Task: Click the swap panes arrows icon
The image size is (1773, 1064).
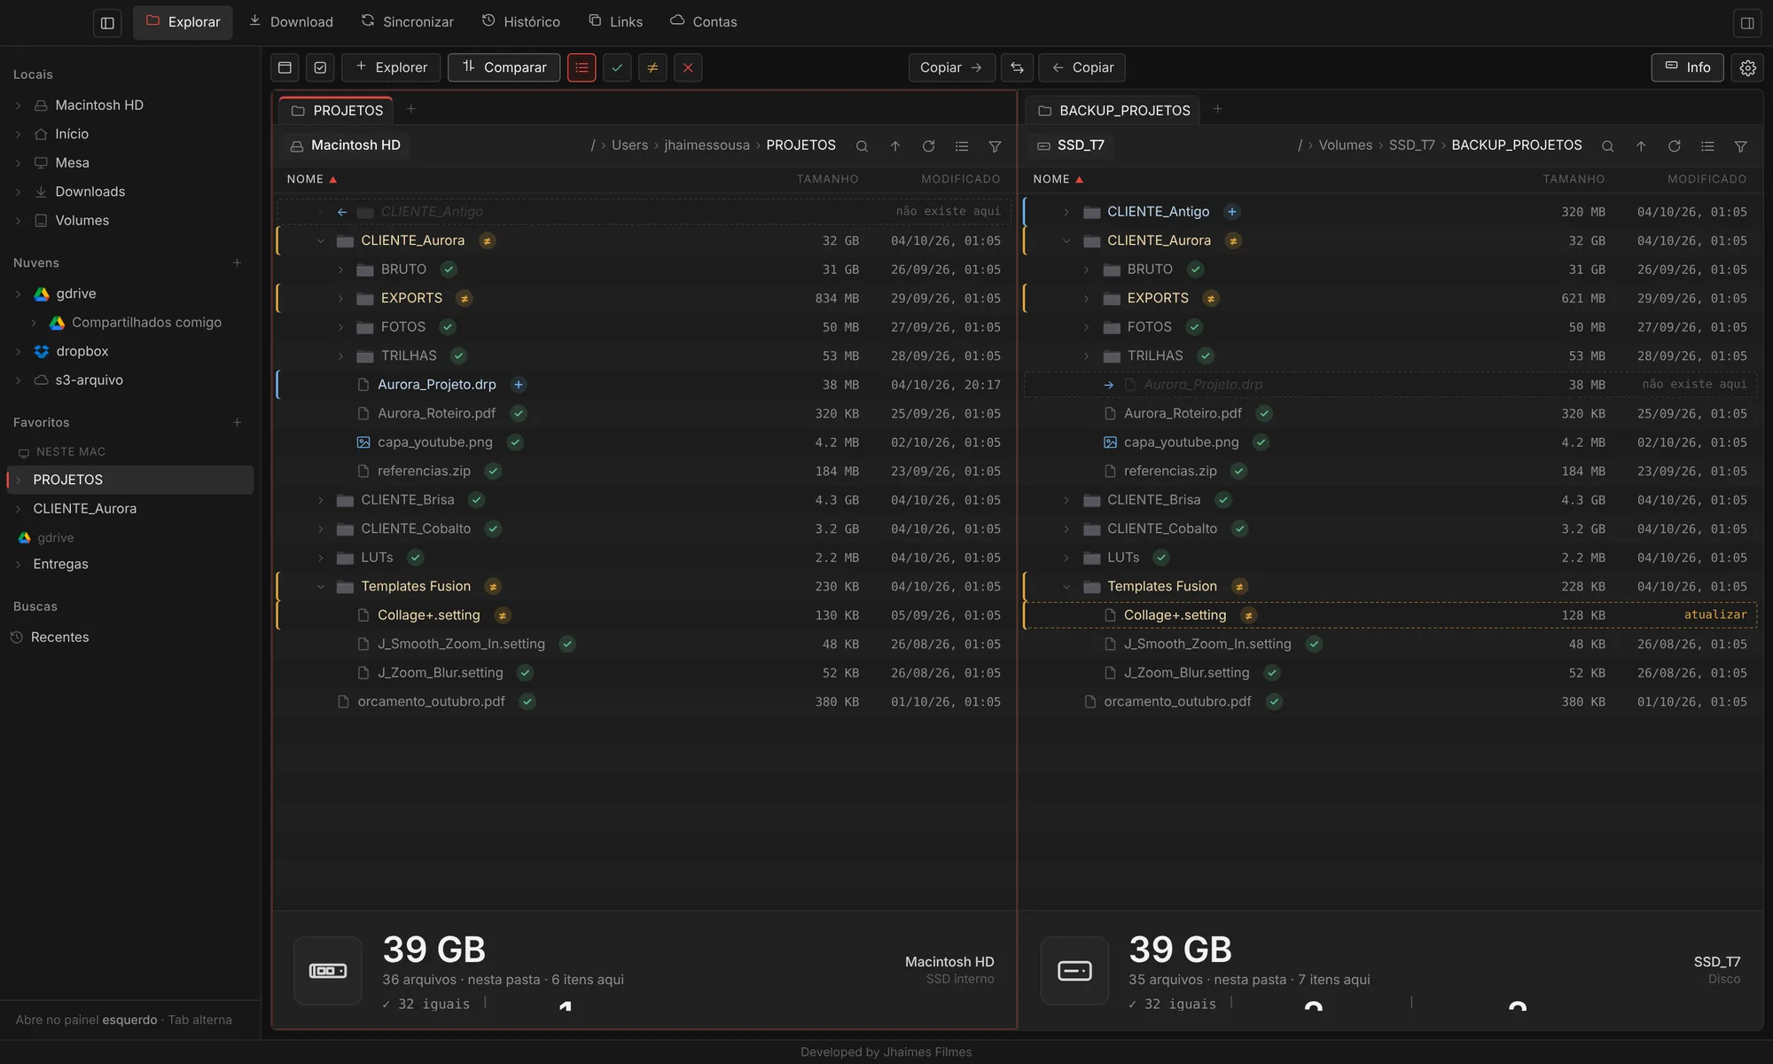Action: [1017, 67]
